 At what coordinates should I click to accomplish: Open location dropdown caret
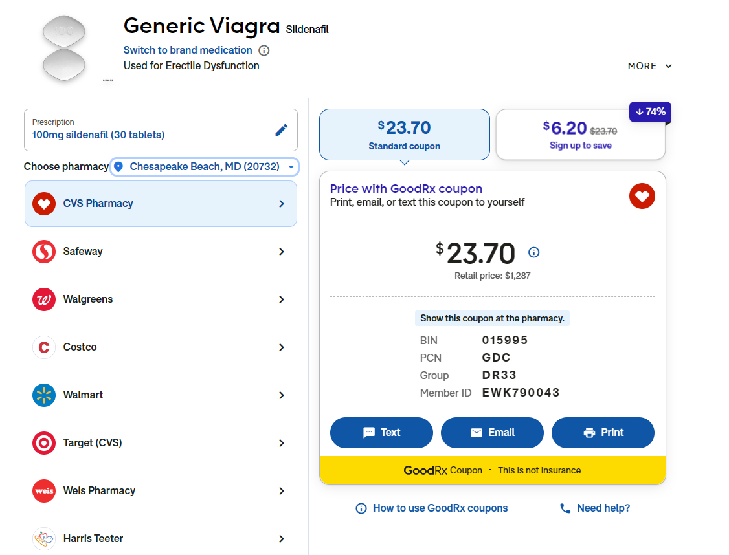pos(291,167)
